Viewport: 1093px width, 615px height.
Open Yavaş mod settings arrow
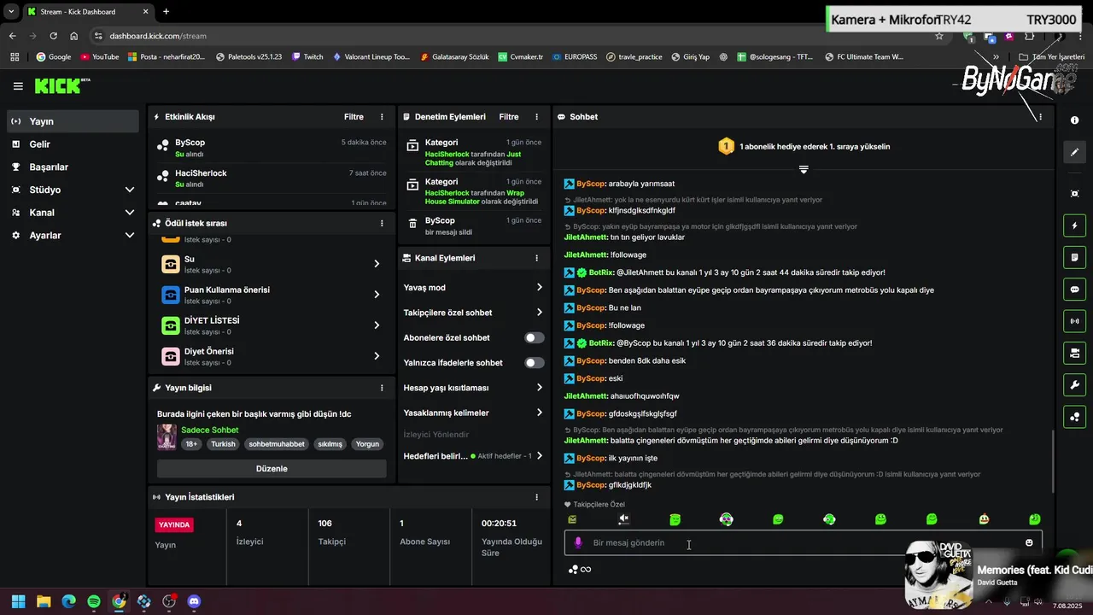tap(540, 288)
